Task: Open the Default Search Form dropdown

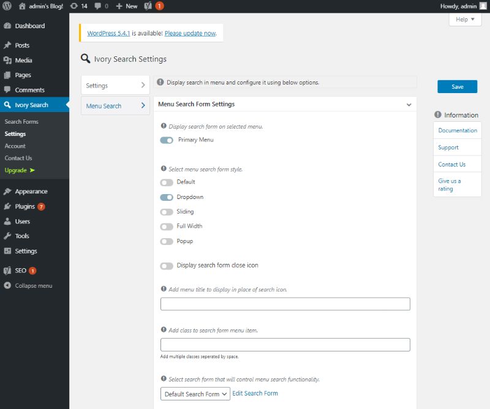Action: (195, 394)
